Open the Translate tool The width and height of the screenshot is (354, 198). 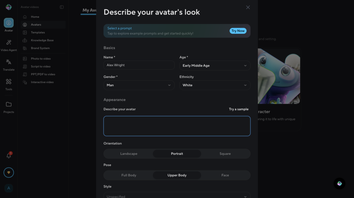pyautogui.click(x=9, y=65)
